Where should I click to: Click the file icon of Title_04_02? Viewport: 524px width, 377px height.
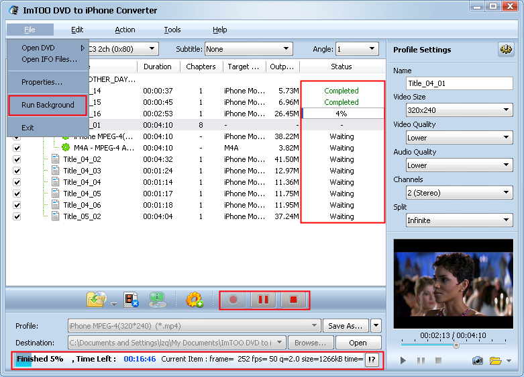pos(56,159)
